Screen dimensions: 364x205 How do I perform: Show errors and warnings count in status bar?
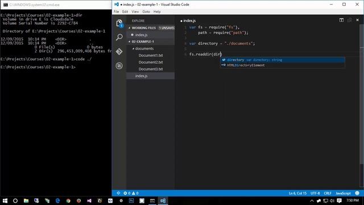[x=131, y=193]
